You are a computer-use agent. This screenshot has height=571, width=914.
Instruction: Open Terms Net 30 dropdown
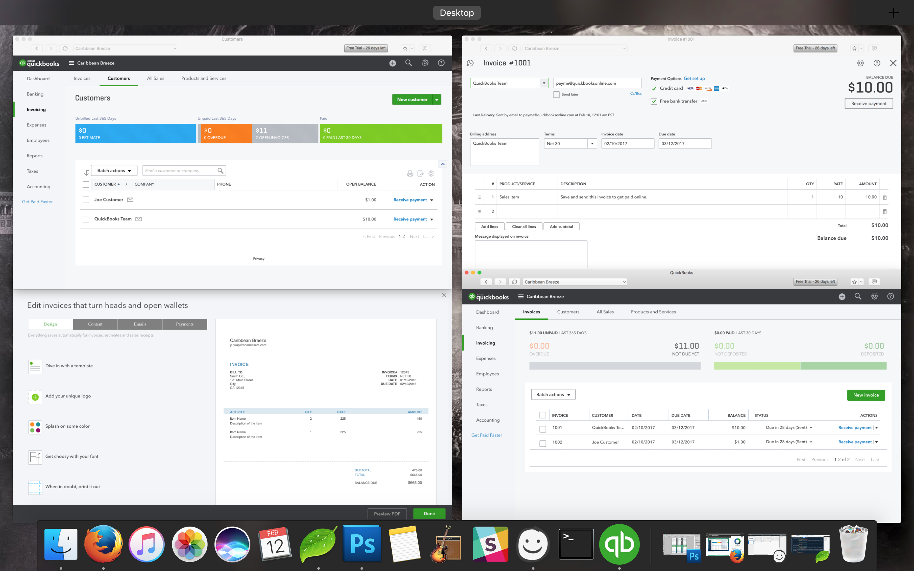(592, 143)
